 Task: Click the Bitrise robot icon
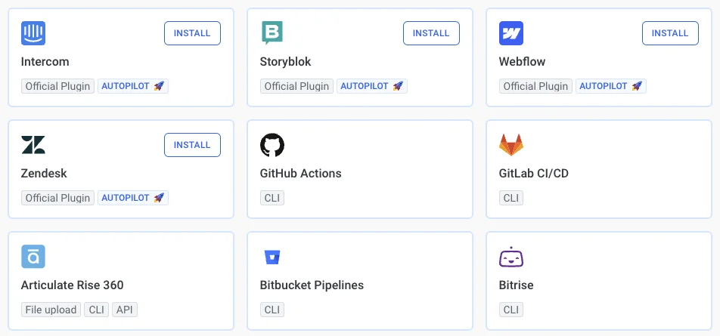tap(511, 257)
